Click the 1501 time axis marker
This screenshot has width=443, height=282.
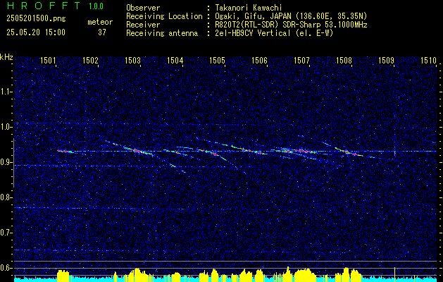(48, 60)
